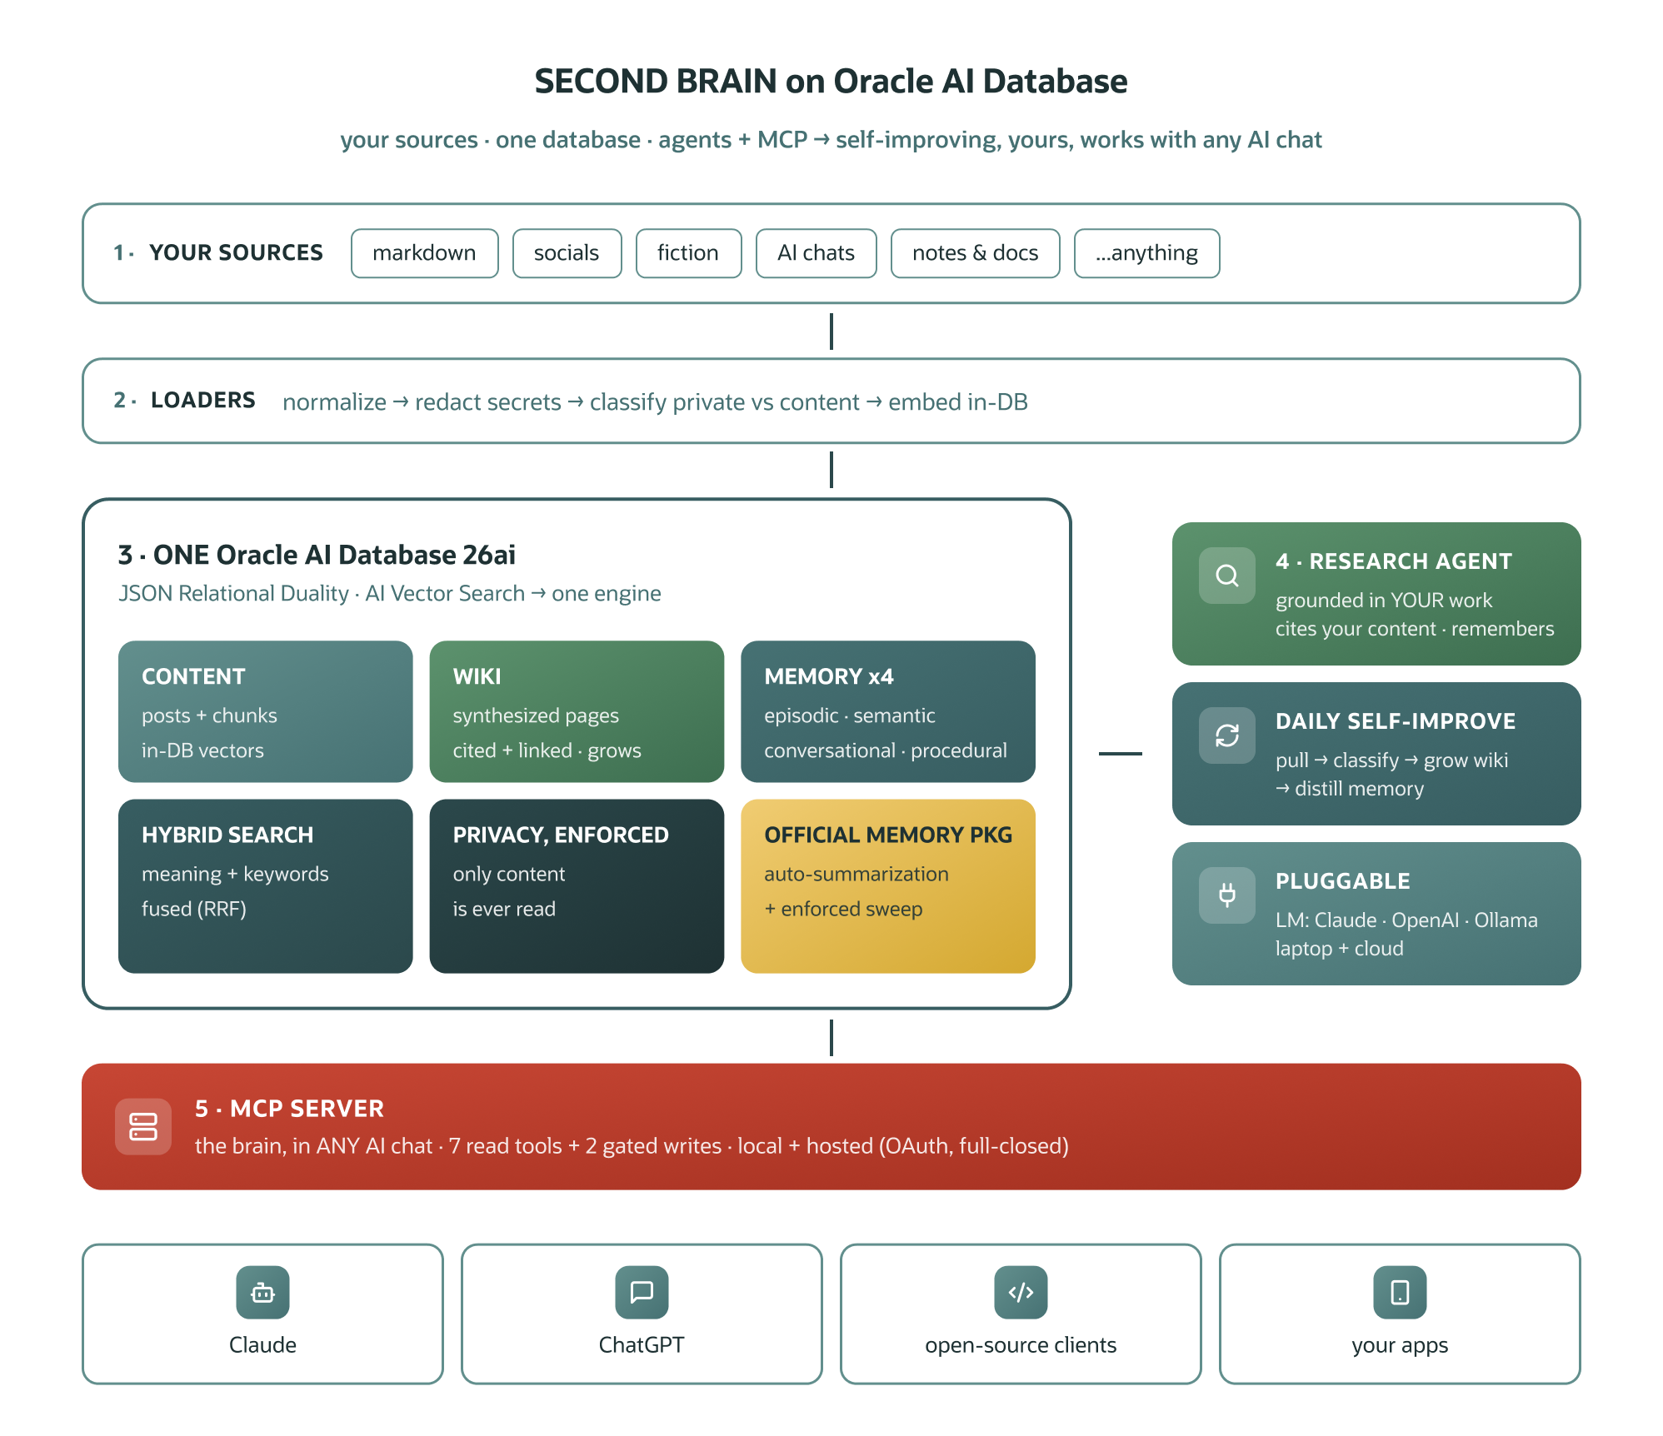
Task: Click the server icon in MCP Server banner
Action: click(143, 1127)
